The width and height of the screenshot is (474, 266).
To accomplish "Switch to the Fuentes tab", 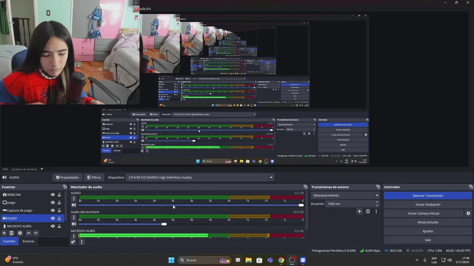I will (x=9, y=241).
